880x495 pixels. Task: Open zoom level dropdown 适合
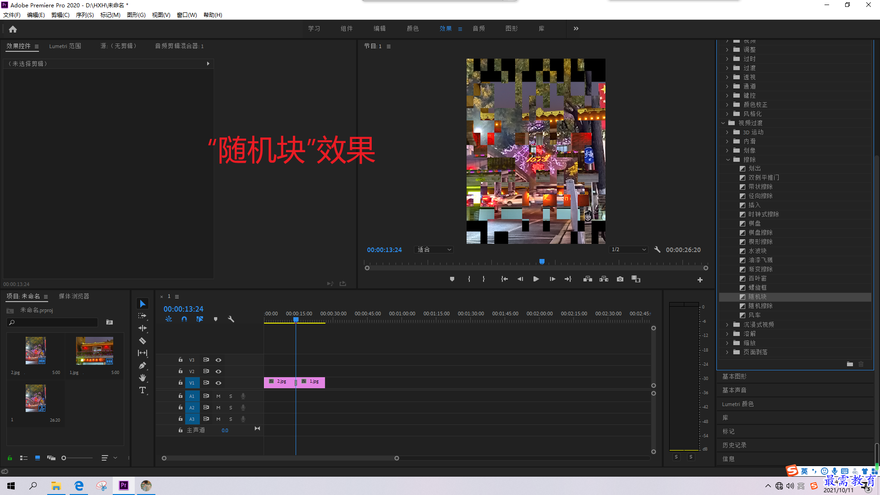[x=434, y=250]
